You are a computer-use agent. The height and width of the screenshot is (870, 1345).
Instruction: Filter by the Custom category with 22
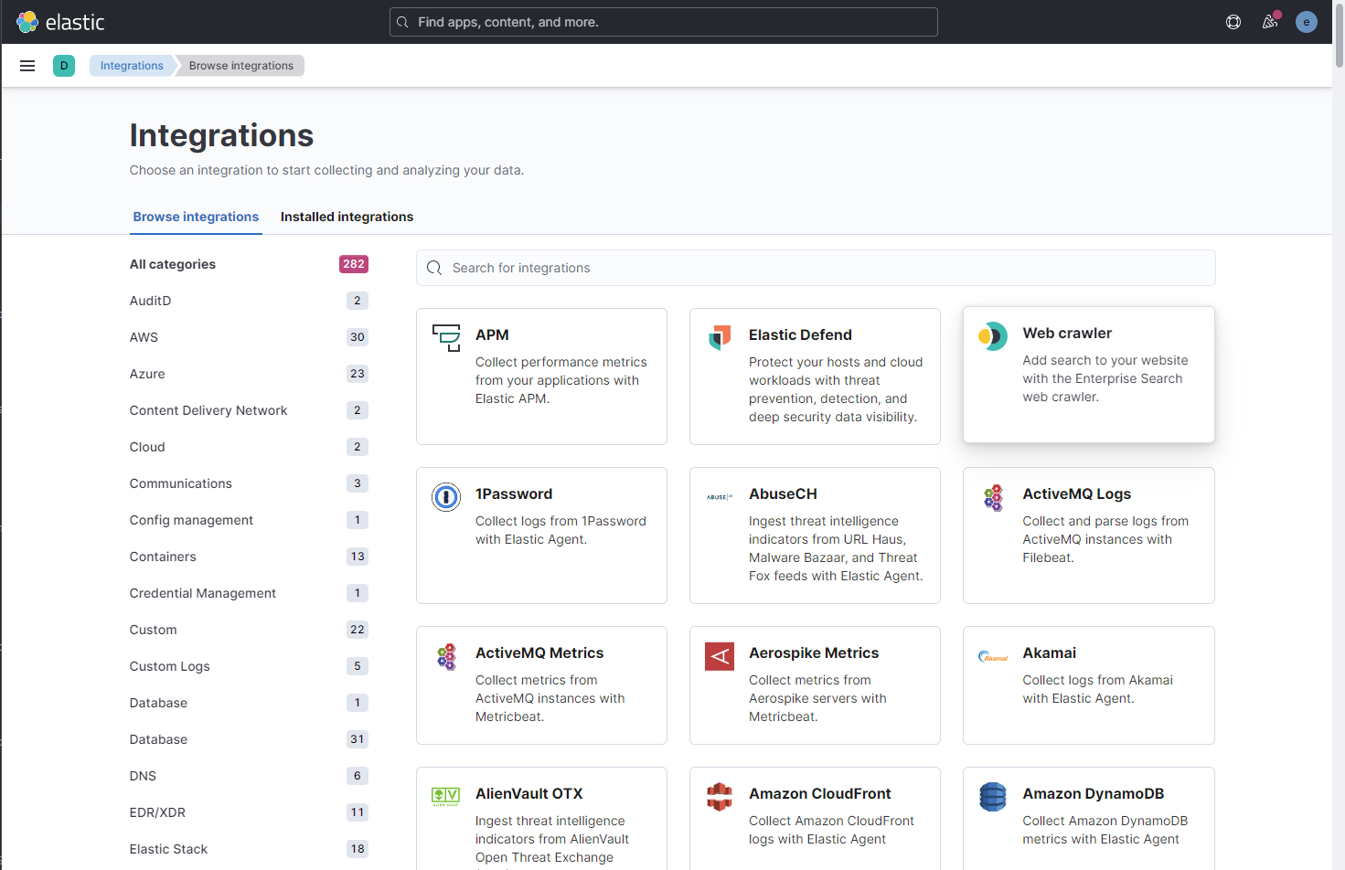(249, 630)
